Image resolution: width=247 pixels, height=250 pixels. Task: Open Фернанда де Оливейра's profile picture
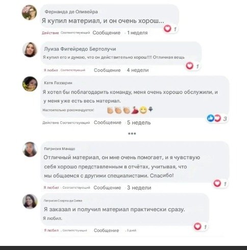(30, 12)
